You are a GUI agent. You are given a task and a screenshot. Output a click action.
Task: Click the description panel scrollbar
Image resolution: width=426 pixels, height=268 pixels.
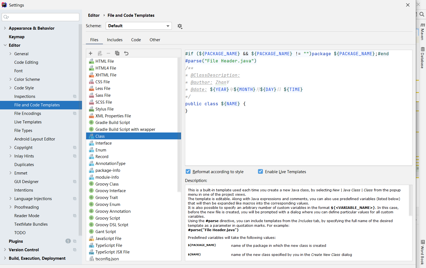tap(410, 201)
